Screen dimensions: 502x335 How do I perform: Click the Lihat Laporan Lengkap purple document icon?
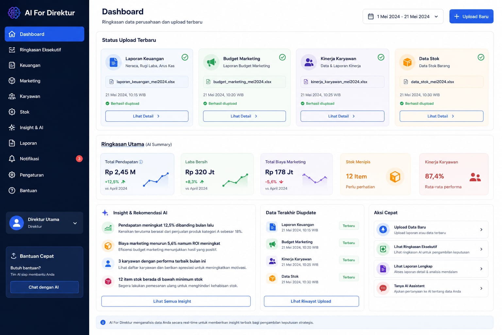tap(383, 269)
